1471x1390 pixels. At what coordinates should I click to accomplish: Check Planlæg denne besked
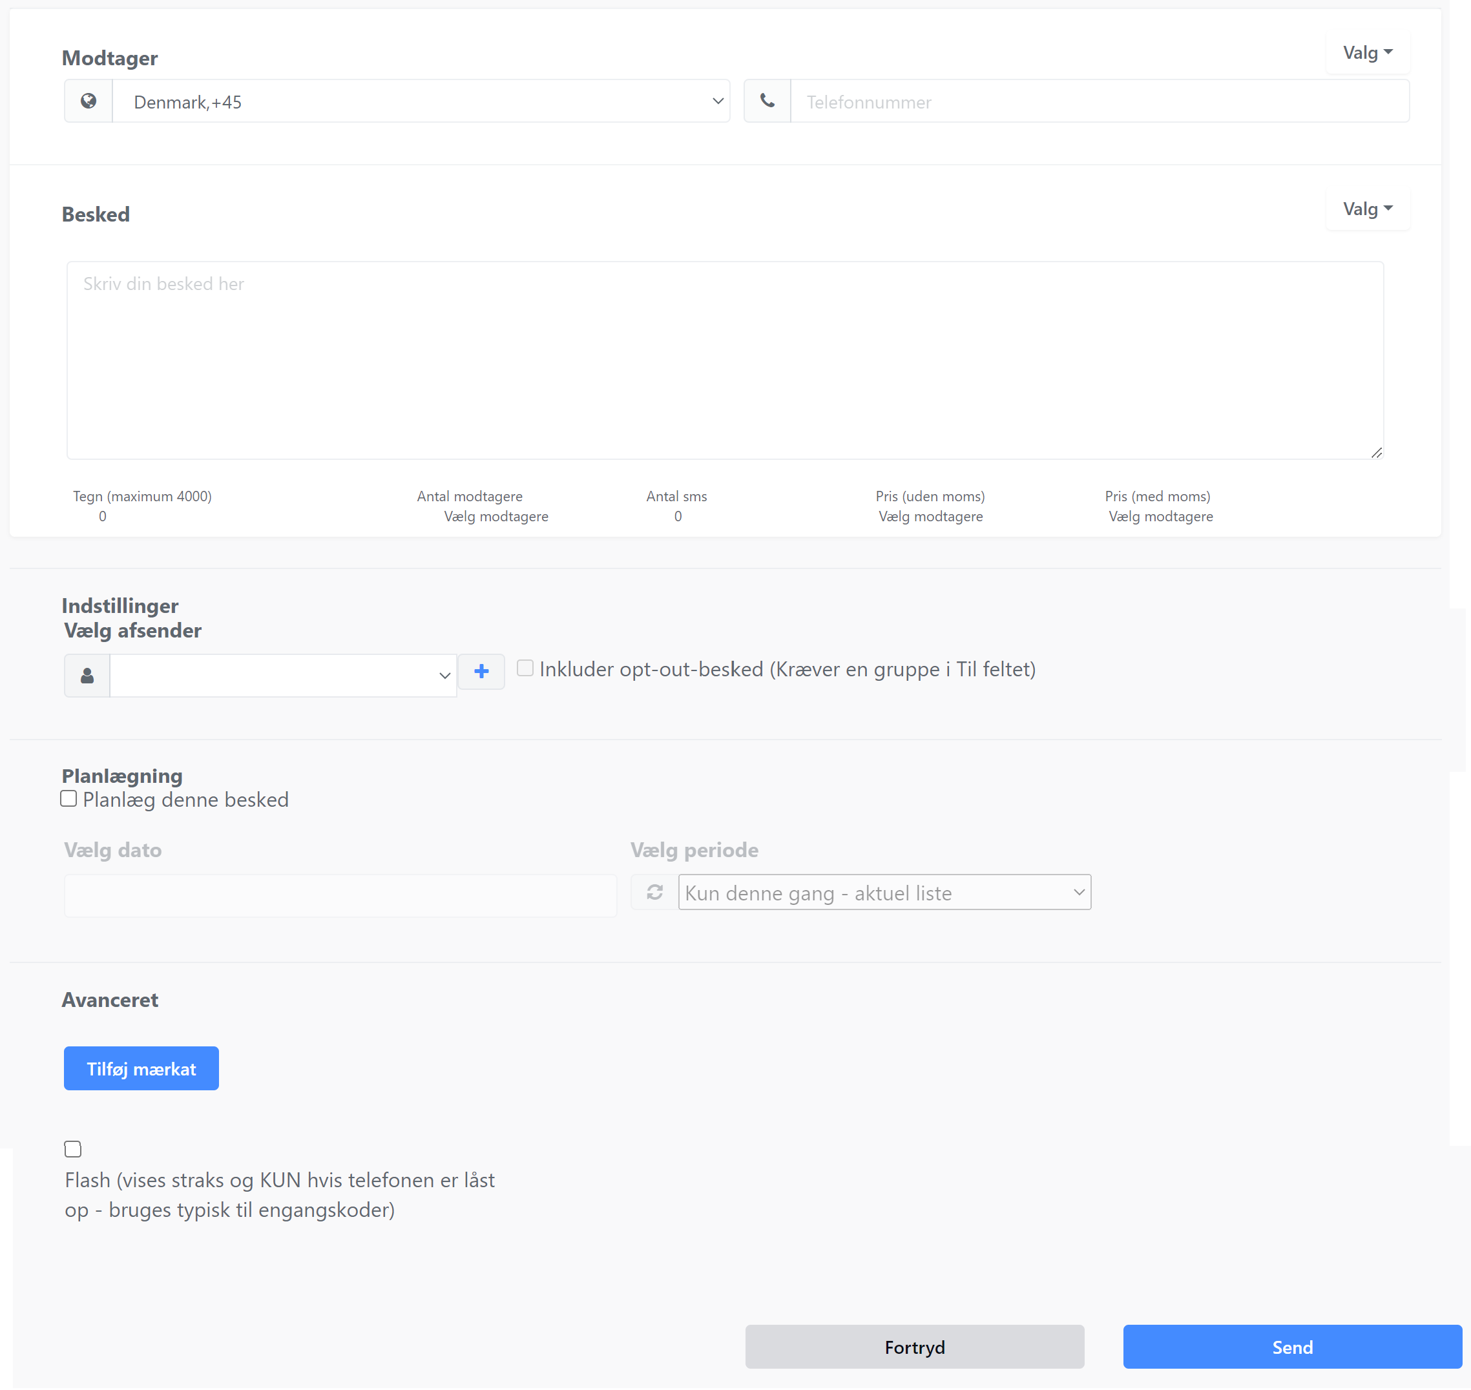pyautogui.click(x=69, y=798)
